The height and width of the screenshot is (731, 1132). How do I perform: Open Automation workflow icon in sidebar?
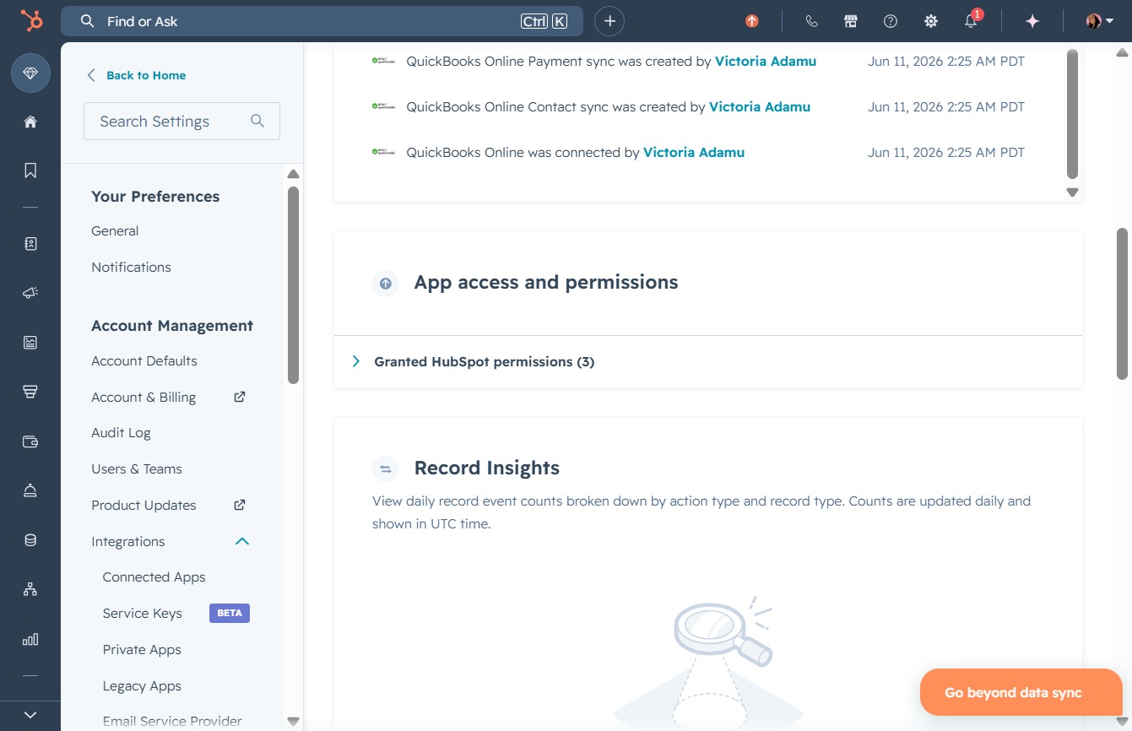30,589
